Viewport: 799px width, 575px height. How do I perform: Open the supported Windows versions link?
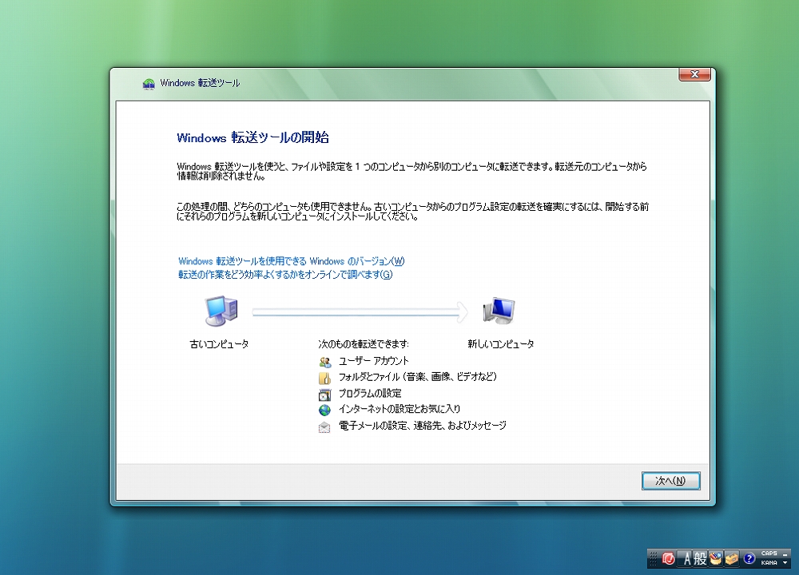[x=292, y=261]
